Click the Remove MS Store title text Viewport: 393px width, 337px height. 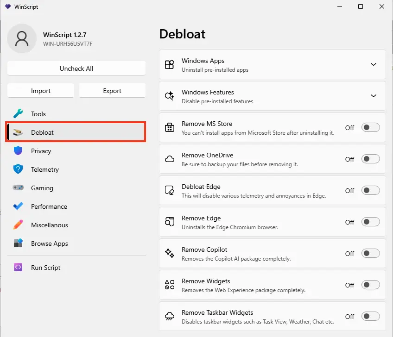[x=207, y=124]
